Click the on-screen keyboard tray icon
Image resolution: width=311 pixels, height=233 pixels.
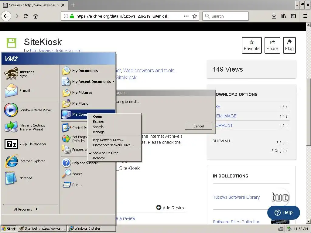click(x=281, y=229)
